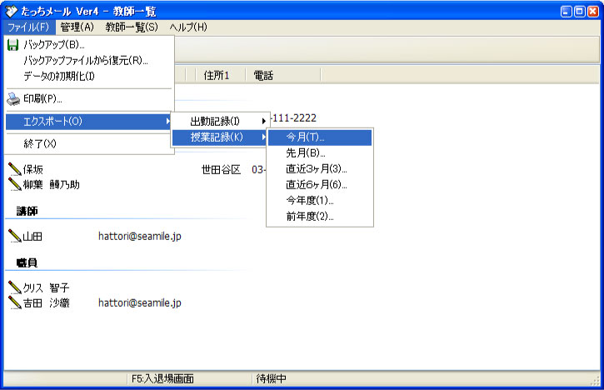Click phone number ending 111-2222
The image size is (604, 390).
pos(294,118)
